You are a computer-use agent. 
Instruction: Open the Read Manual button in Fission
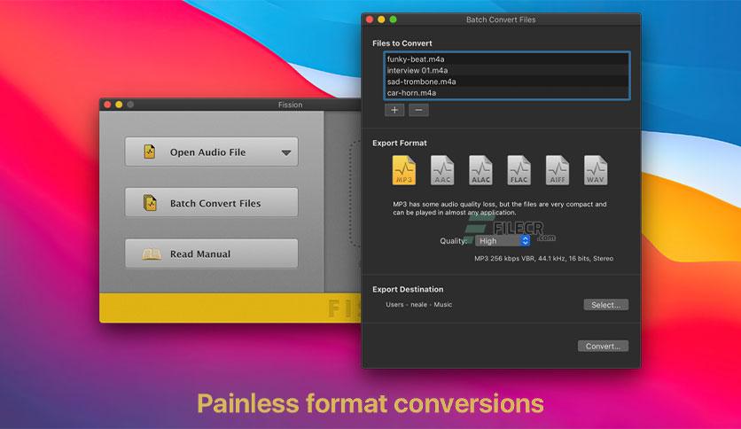211,253
